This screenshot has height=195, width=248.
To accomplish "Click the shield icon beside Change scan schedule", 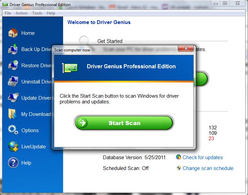I will [x=179, y=168].
